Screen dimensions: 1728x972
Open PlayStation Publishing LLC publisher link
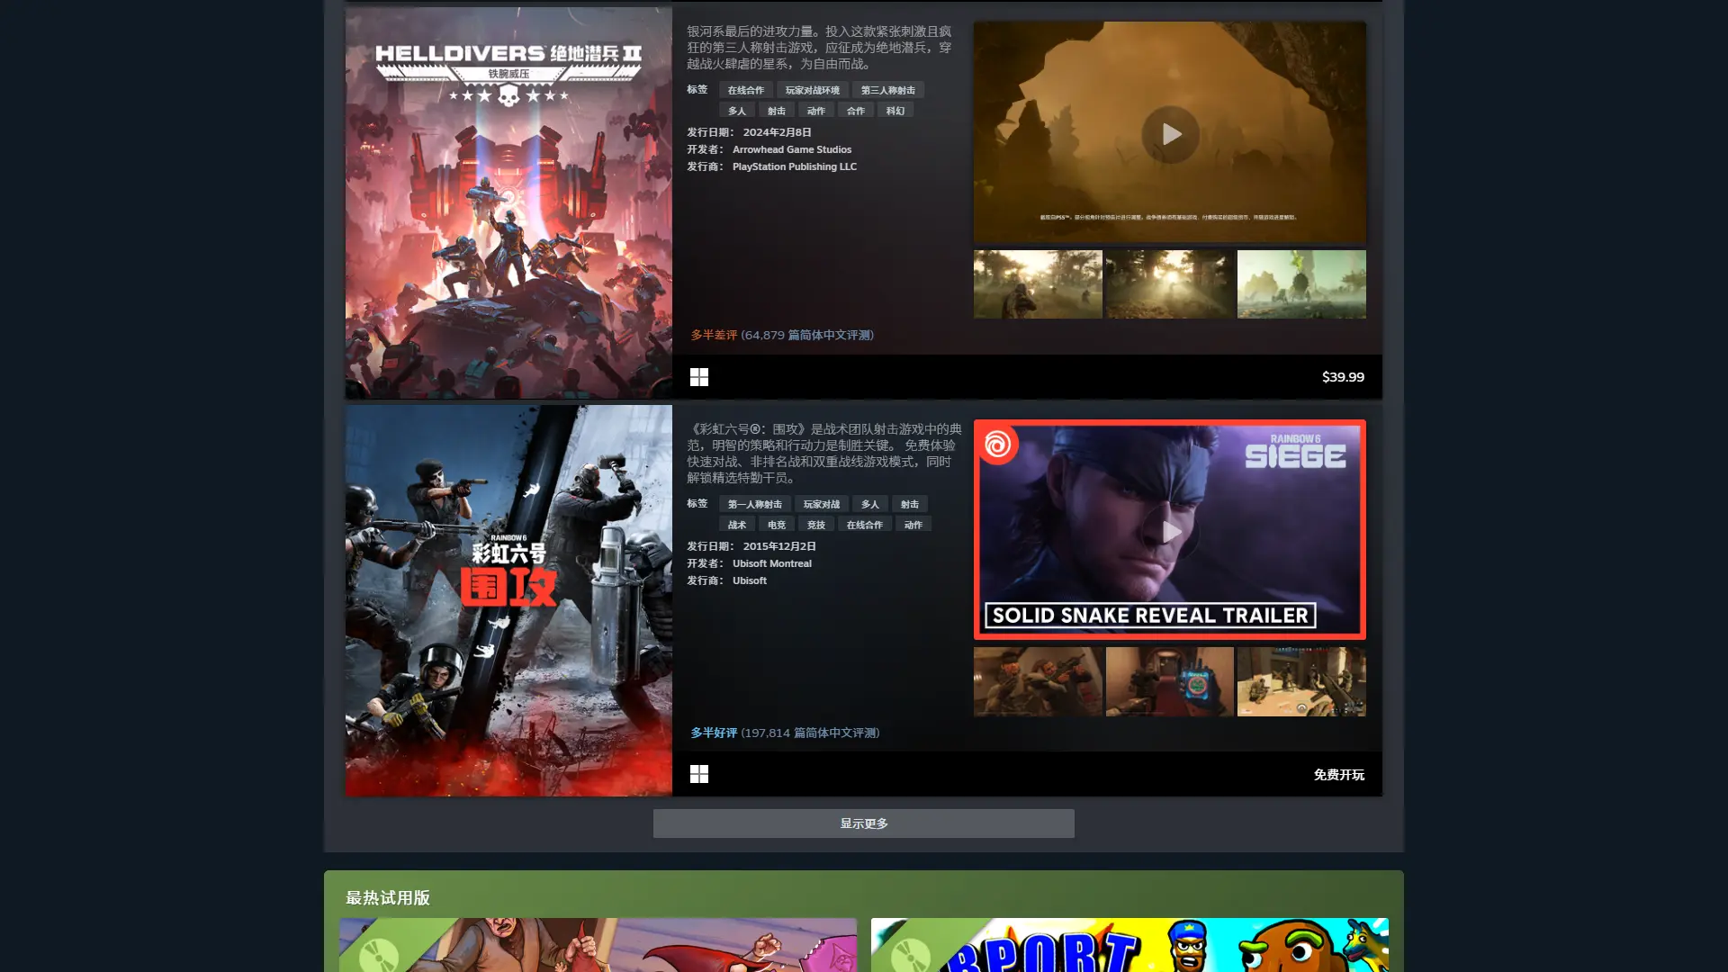[x=794, y=166]
